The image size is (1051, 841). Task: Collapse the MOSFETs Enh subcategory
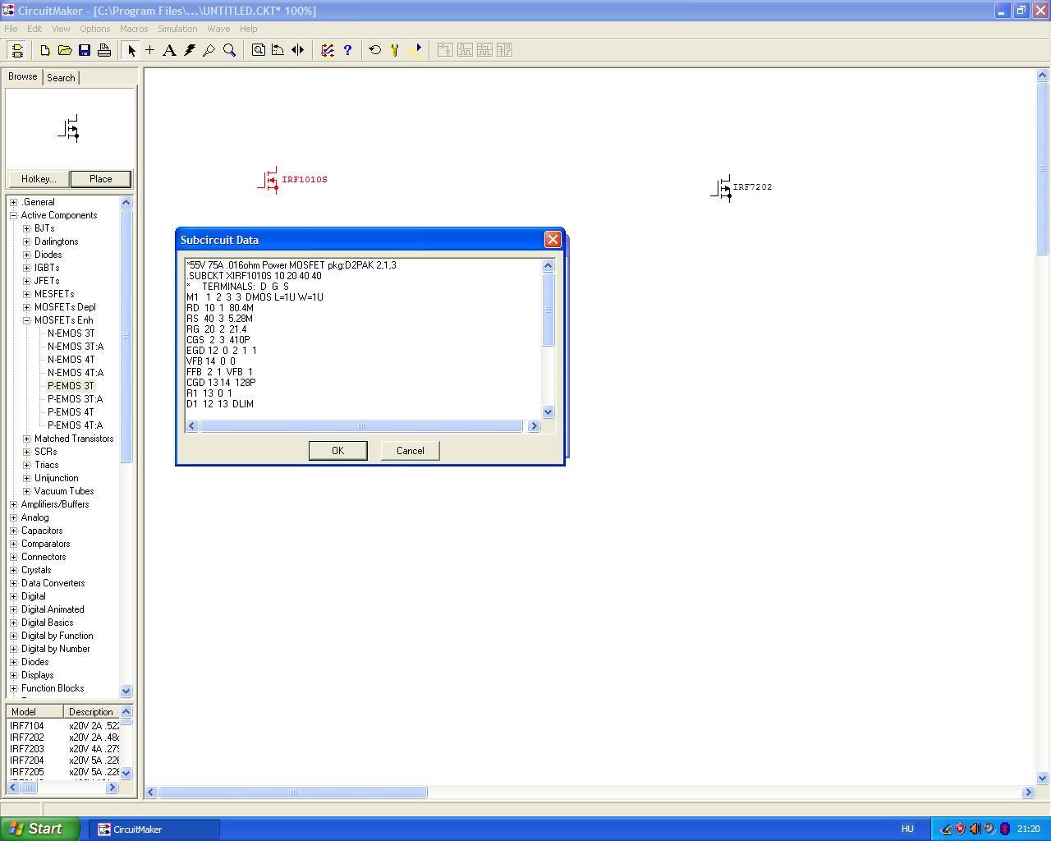pos(27,320)
